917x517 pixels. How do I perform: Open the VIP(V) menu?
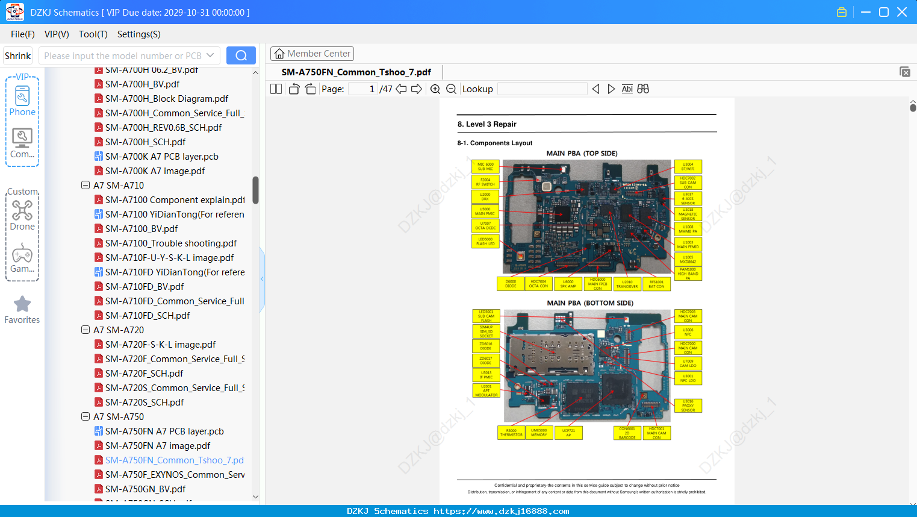tap(57, 34)
